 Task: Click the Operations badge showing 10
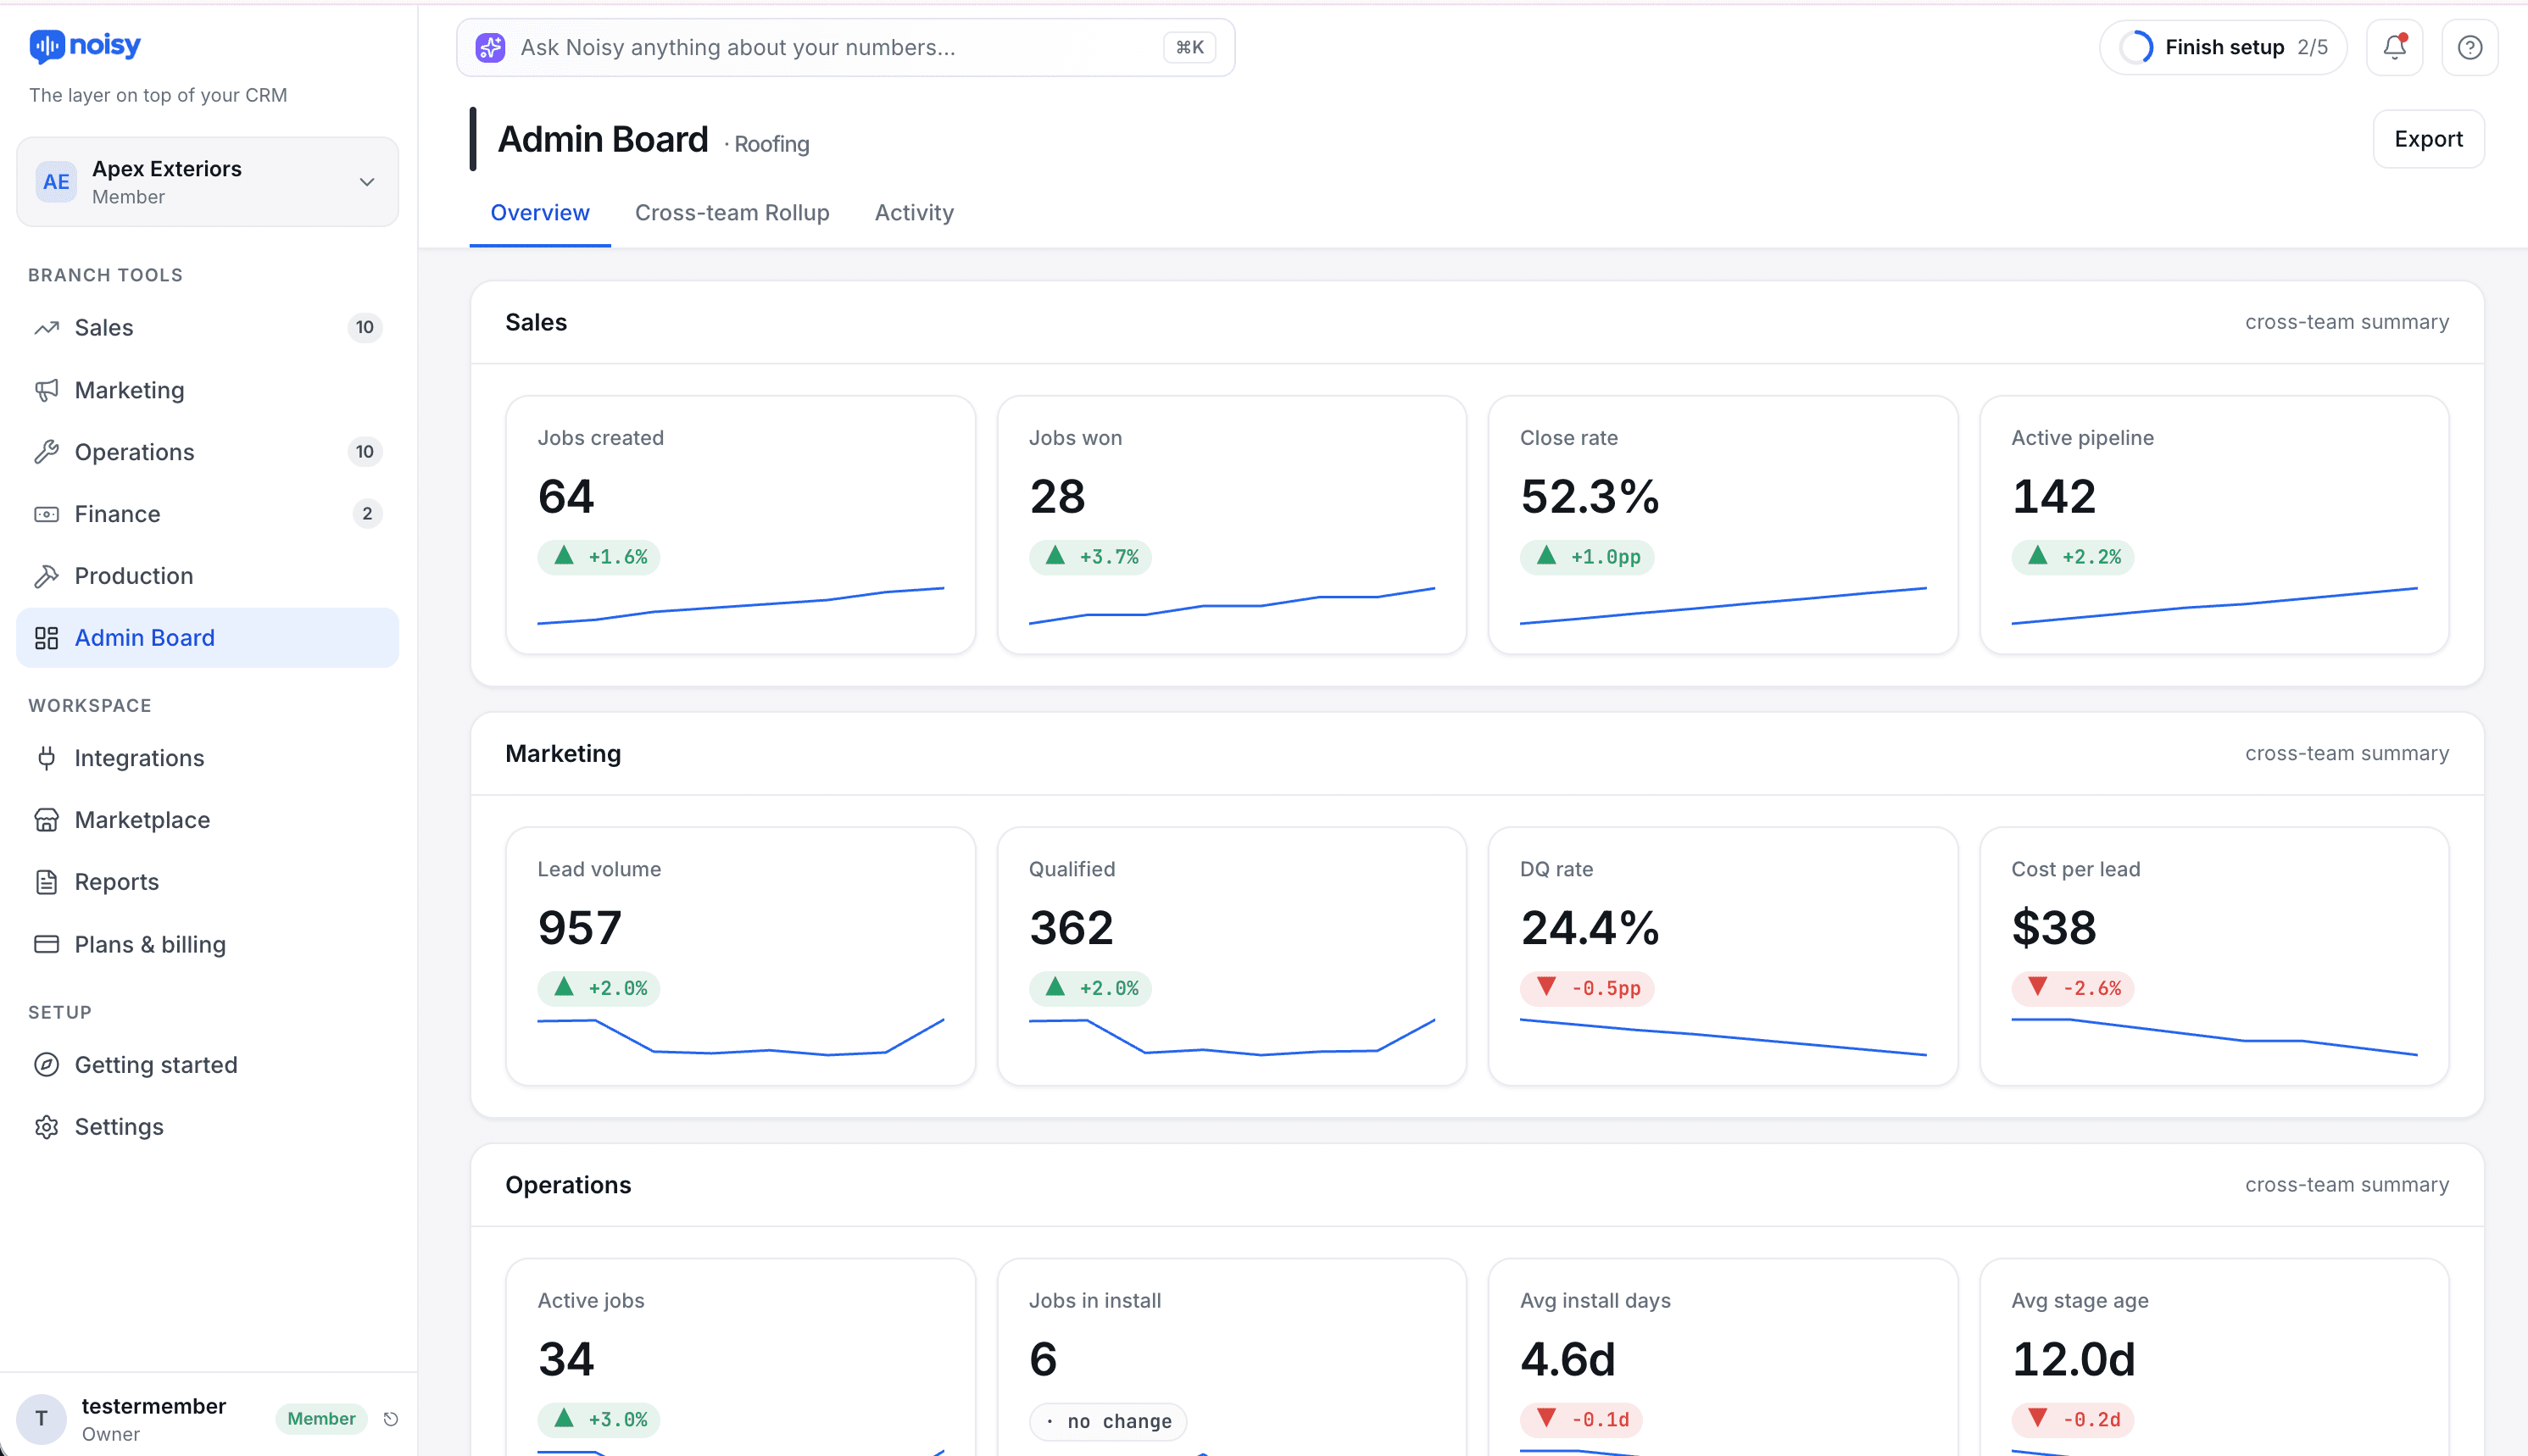(x=364, y=452)
